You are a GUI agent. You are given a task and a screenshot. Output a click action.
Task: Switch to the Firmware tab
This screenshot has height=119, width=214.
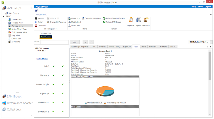point(153,47)
